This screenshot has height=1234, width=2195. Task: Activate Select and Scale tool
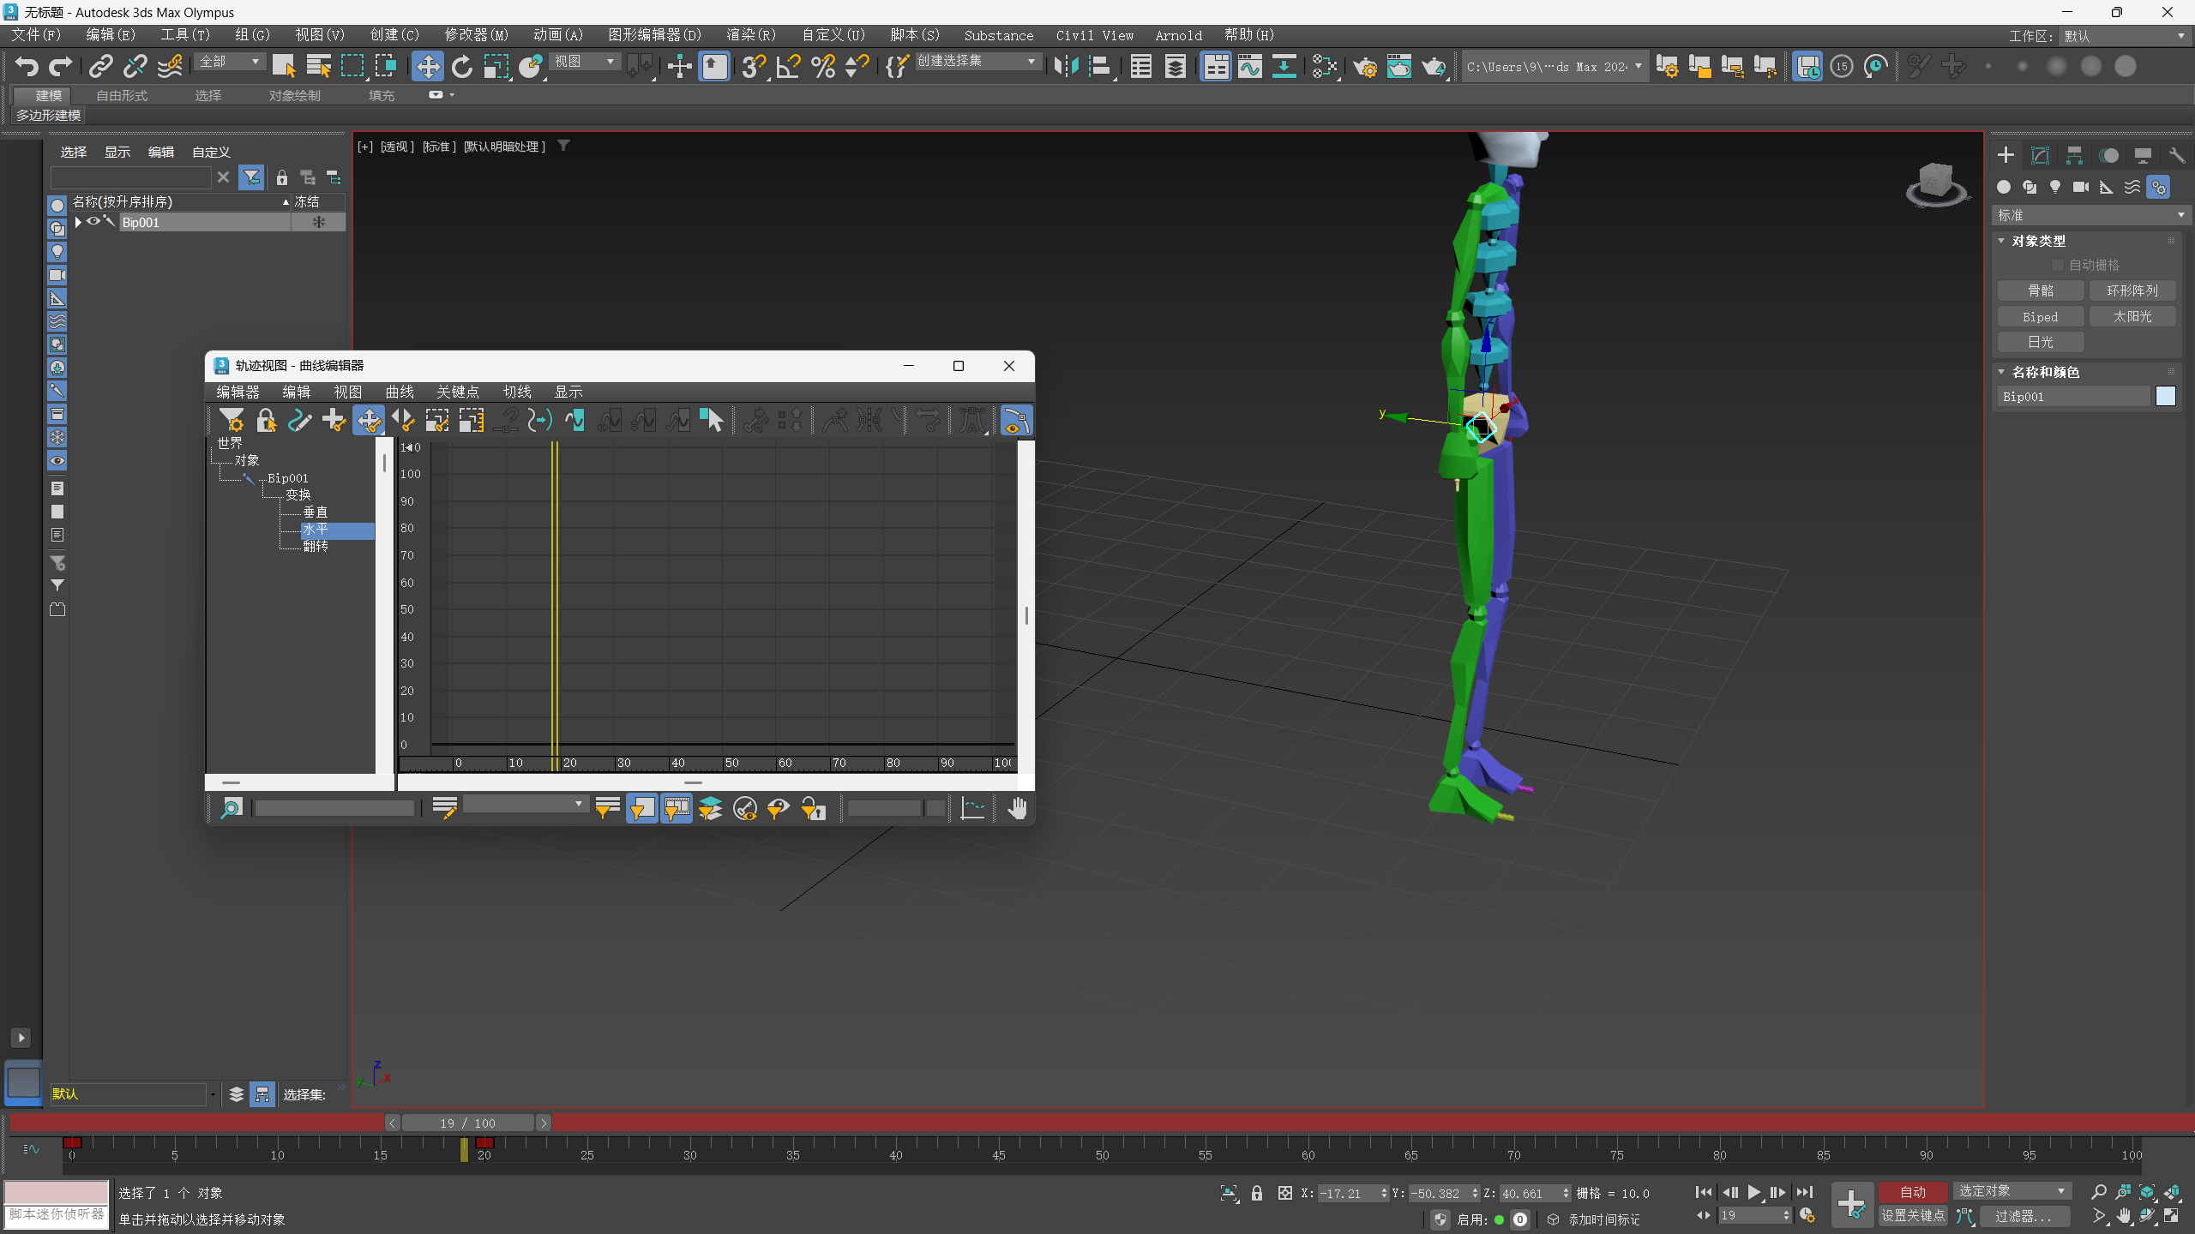[x=496, y=66]
